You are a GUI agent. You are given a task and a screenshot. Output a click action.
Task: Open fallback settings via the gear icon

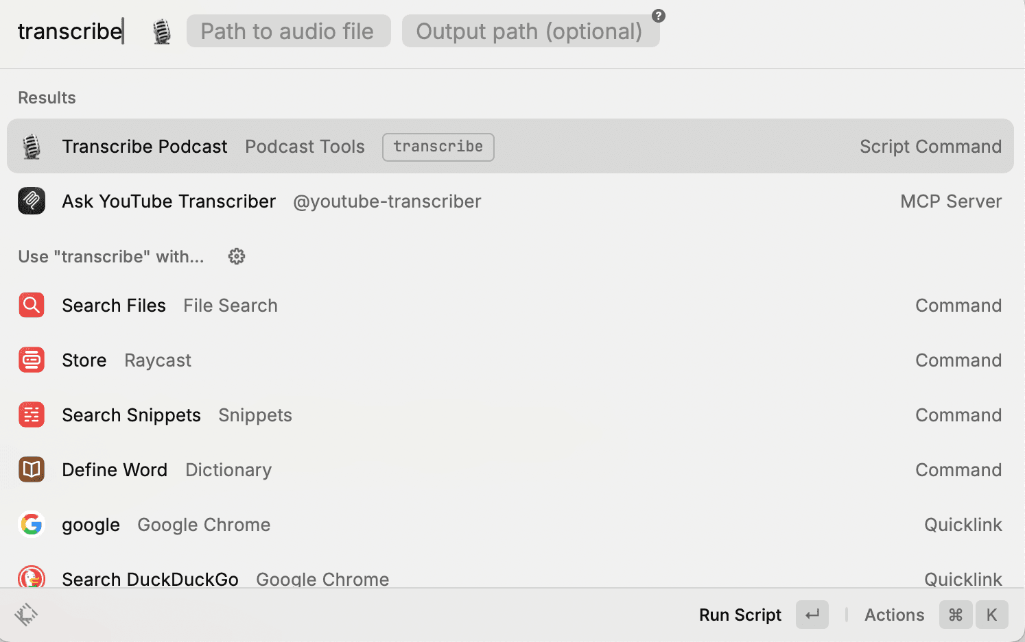pyautogui.click(x=236, y=256)
